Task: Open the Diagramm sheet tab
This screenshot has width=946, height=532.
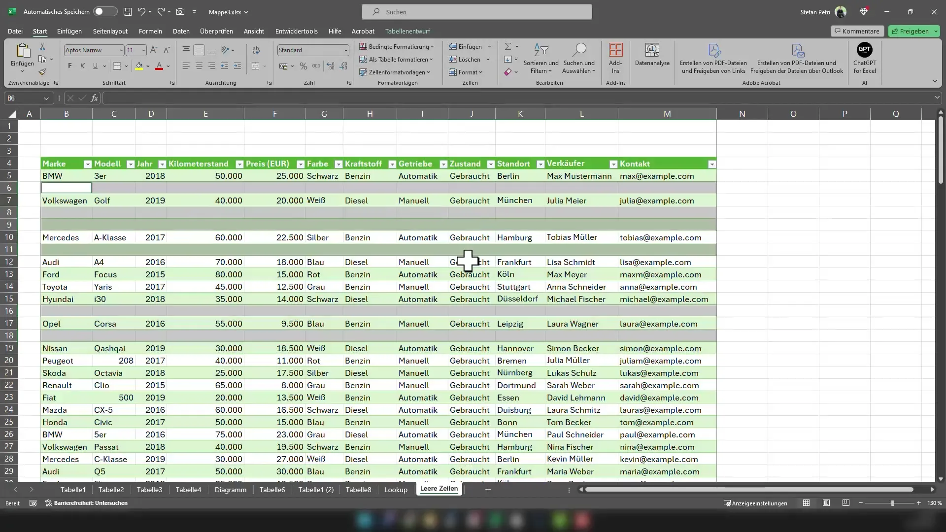Action: tap(231, 490)
